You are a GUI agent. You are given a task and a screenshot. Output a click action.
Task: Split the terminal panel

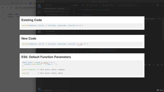(146, 65)
